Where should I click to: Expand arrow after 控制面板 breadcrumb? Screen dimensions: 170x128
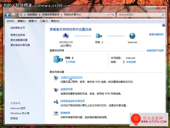(x=40, y=15)
